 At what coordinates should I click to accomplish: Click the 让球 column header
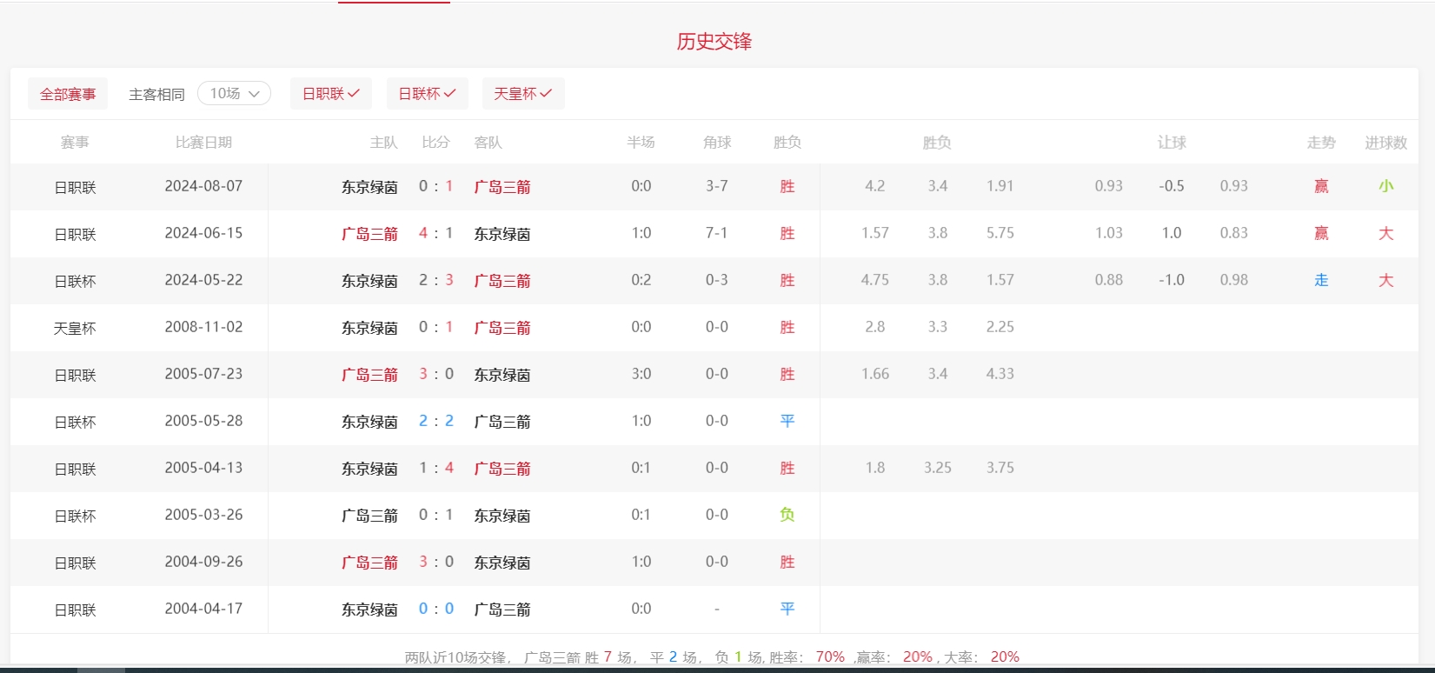pos(1171,143)
